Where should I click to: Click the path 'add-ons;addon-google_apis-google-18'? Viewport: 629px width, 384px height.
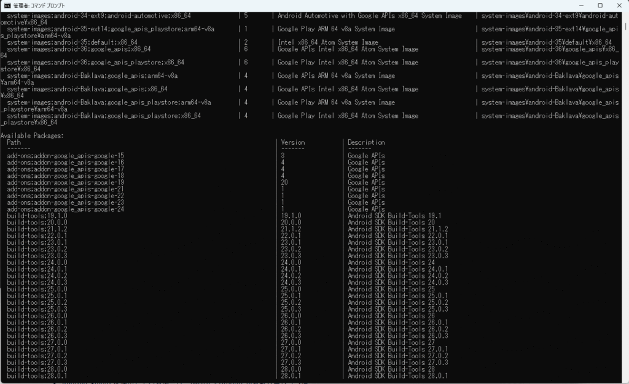(65, 176)
